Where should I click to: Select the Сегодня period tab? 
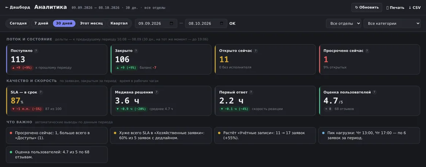(x=18, y=23)
